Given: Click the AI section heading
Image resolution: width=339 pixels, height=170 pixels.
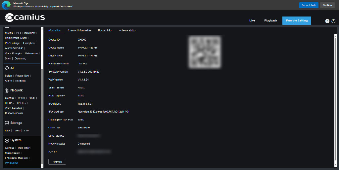Looking at the screenshot, I should [12, 68].
